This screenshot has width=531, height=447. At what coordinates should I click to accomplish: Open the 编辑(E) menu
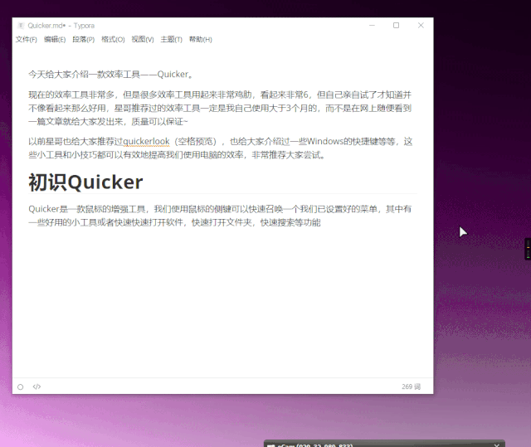[55, 39]
